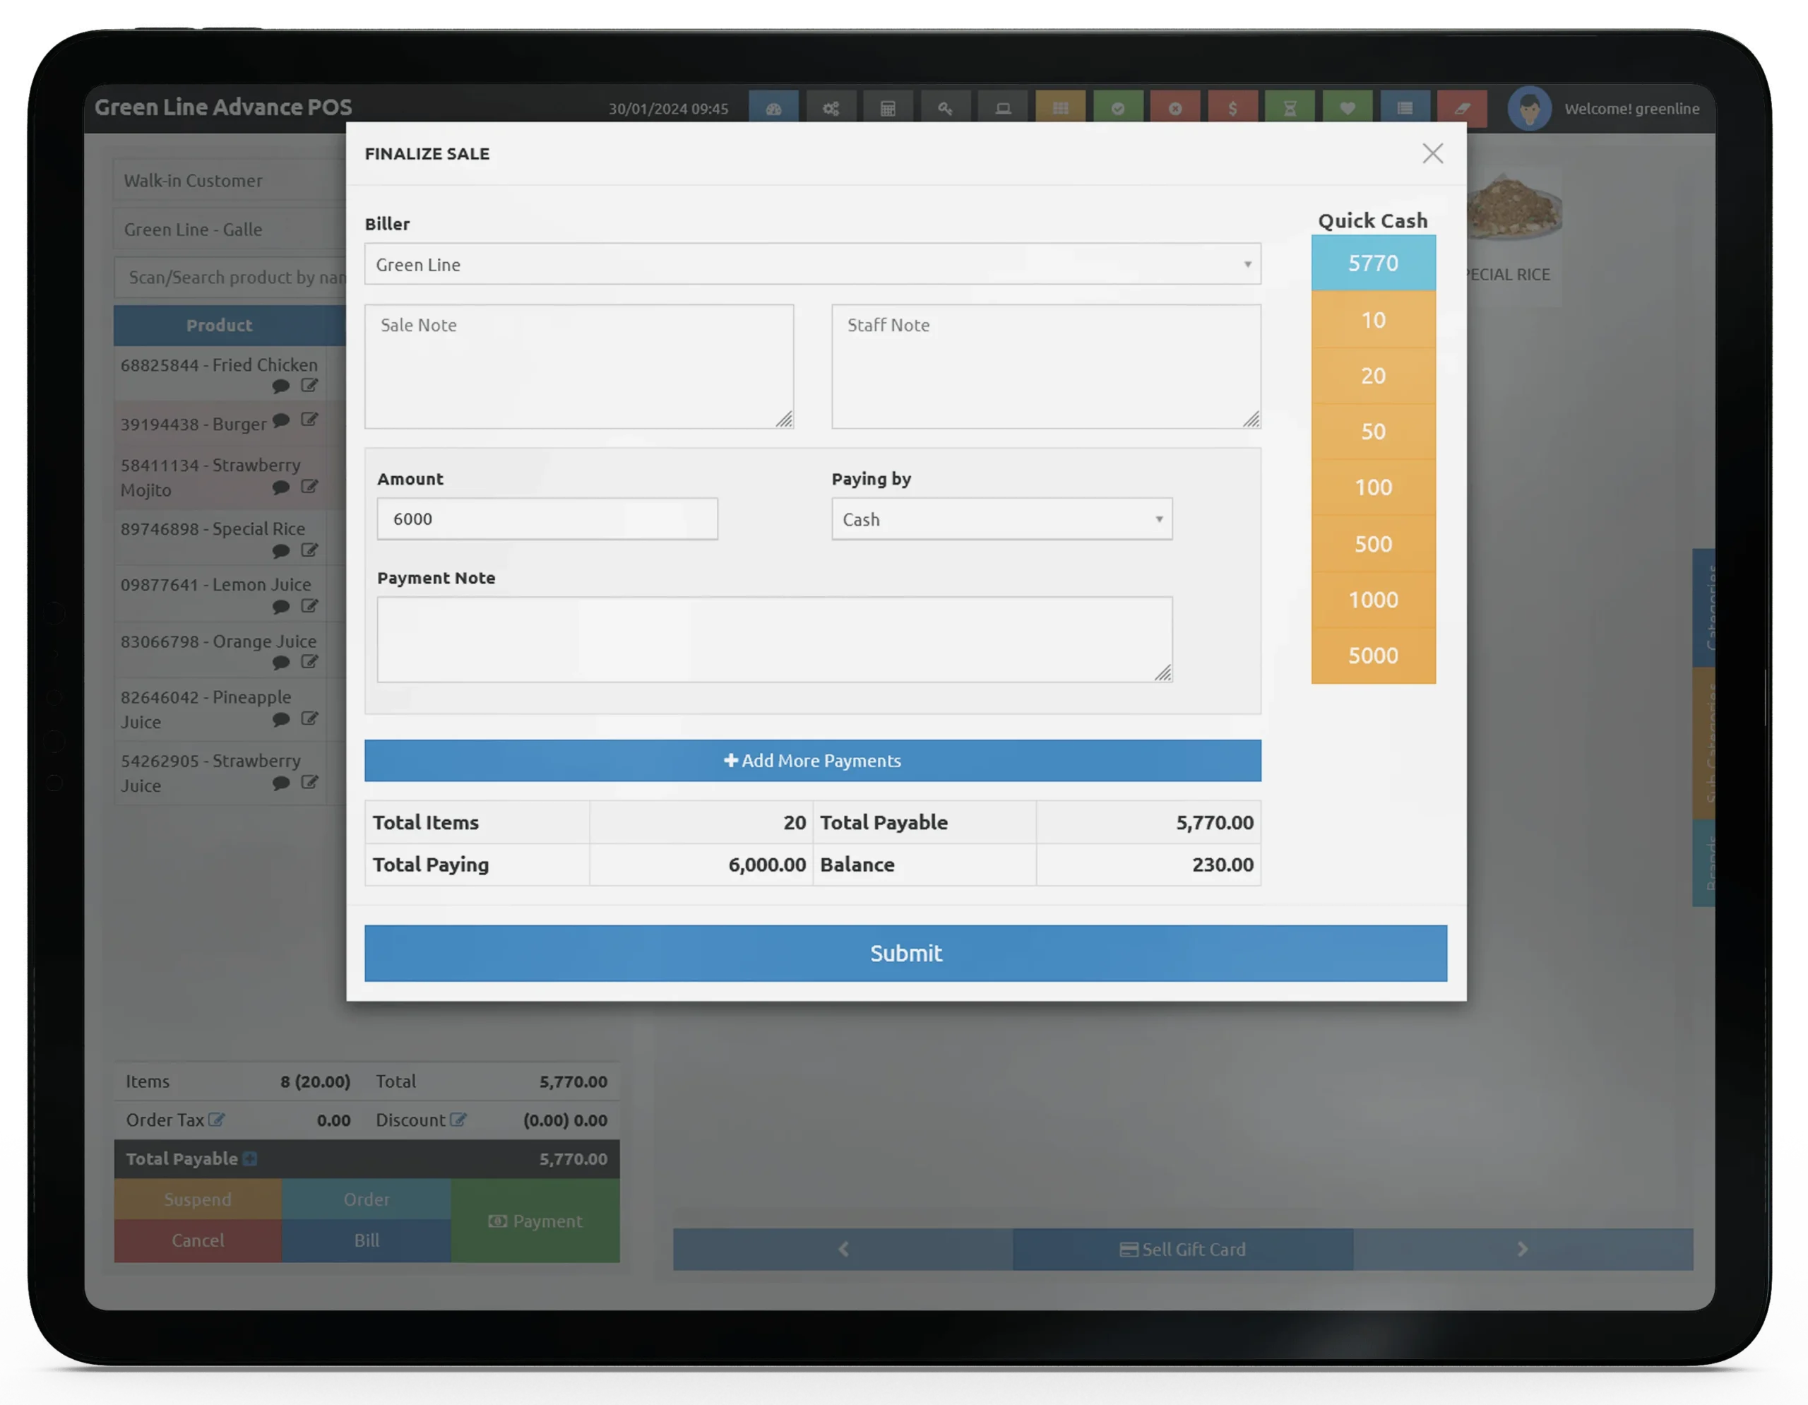Select the 5770 quick cash amount
1808x1405 pixels.
(1372, 263)
